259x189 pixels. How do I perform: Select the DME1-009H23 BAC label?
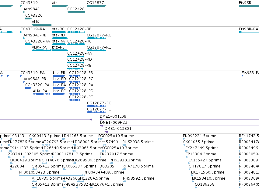click(114, 123)
